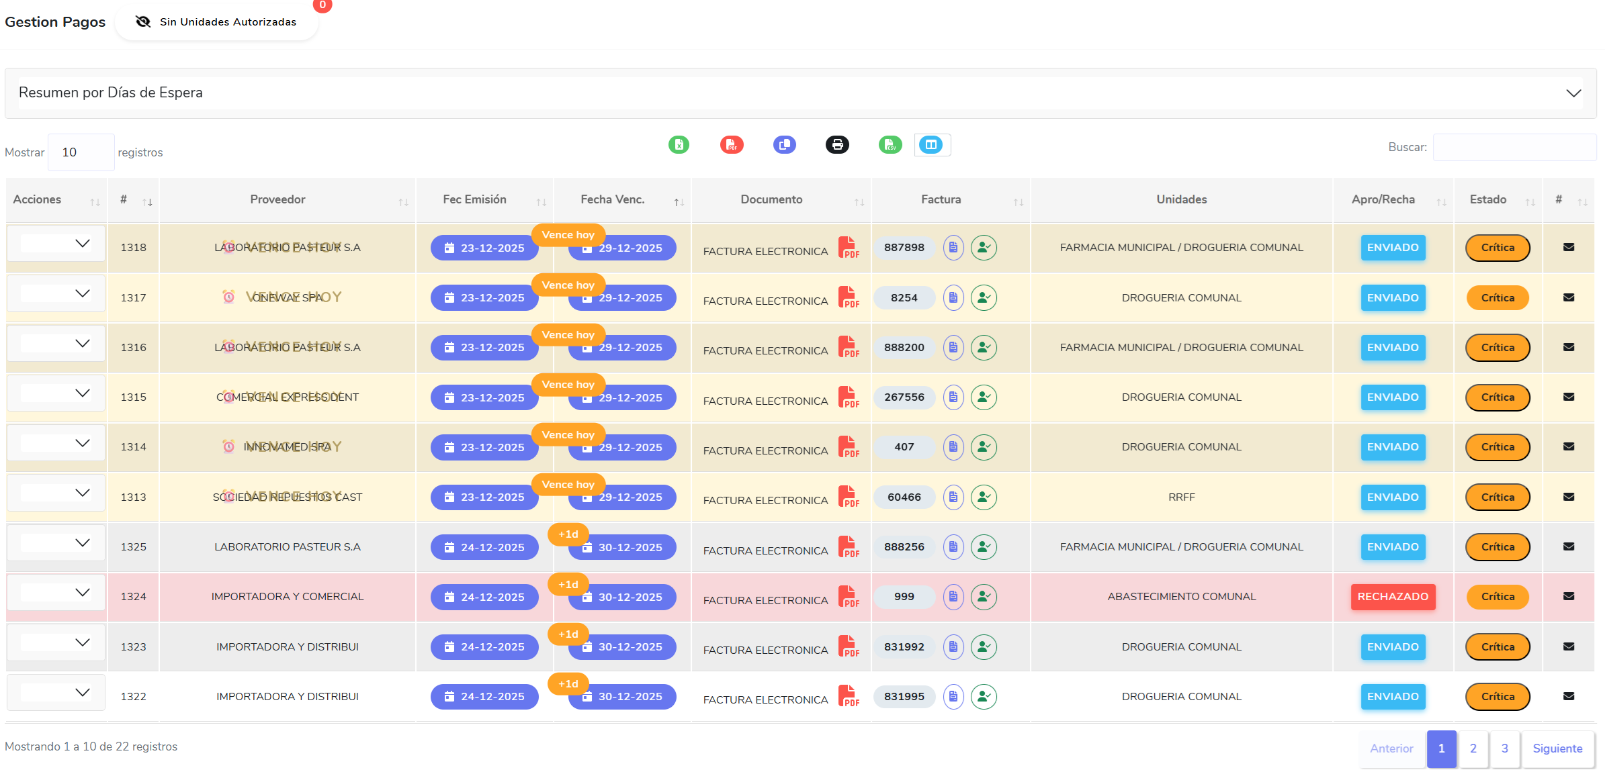Click green user-check icon for invoice 8254
This screenshot has height=772, width=1605.
pos(984,297)
